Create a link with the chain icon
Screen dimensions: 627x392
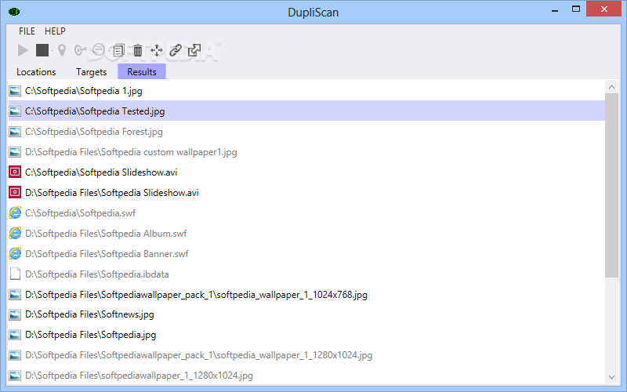pyautogui.click(x=176, y=50)
